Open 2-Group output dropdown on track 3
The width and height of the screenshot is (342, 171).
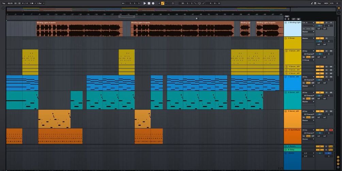[x=308, y=60]
